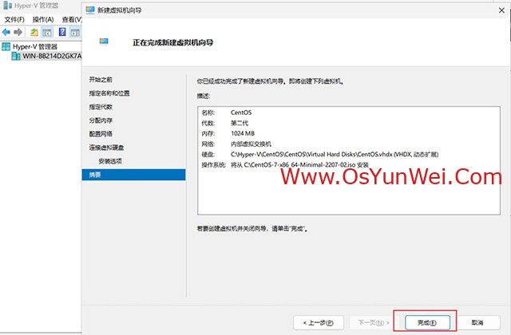Click the back arrow in Hyper-V Manager toolbar
The width and height of the screenshot is (511, 335).
(x=6, y=32)
